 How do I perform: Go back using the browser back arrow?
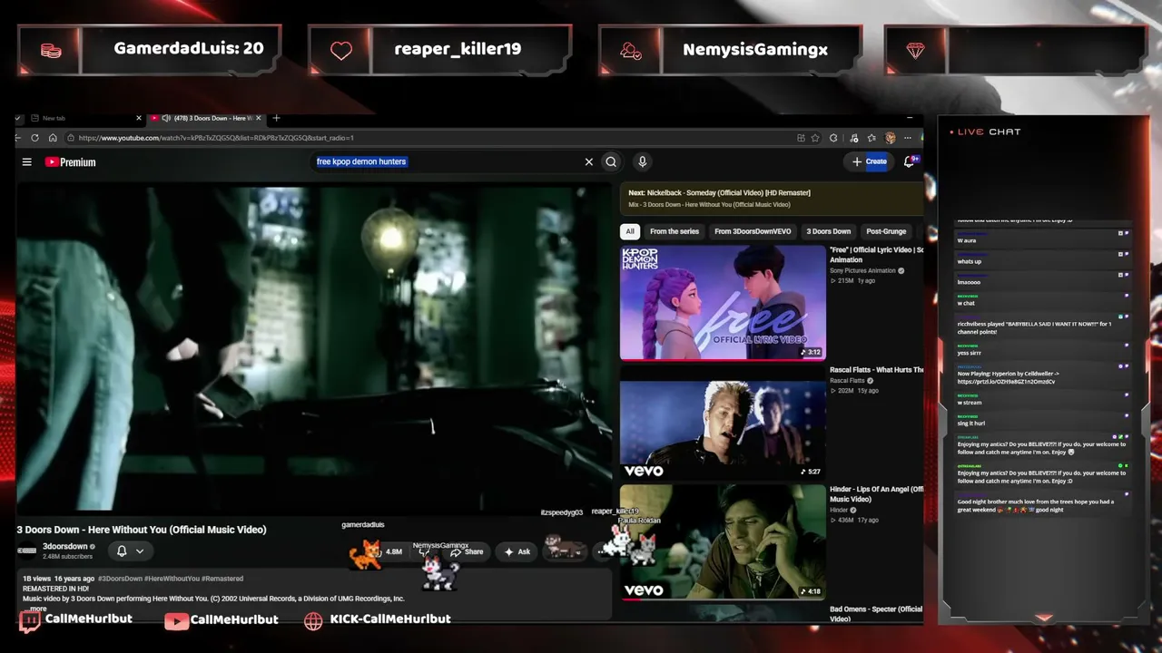[18, 138]
